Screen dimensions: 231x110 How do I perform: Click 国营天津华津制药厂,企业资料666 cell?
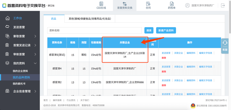pyautogui.click(x=125, y=82)
